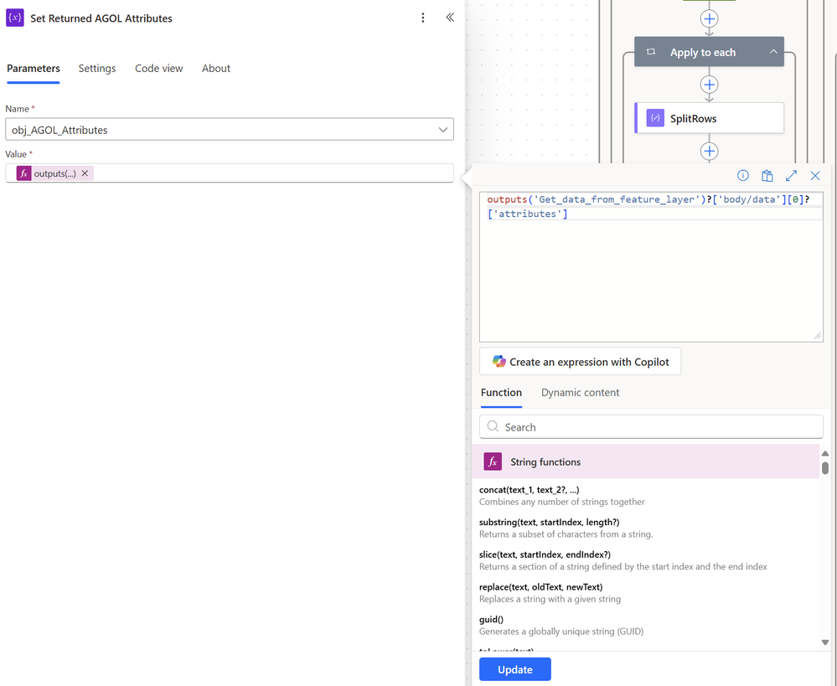This screenshot has height=686, width=837.
Task: Expand the String functions category header
Action: (646, 462)
